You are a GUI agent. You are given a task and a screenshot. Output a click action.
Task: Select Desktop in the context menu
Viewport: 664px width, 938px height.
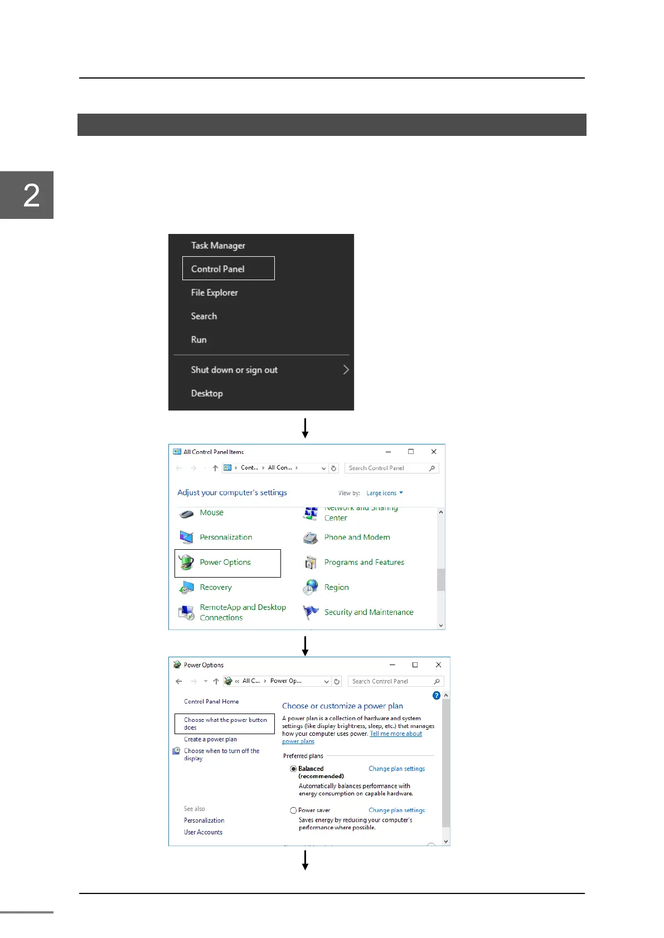207,393
